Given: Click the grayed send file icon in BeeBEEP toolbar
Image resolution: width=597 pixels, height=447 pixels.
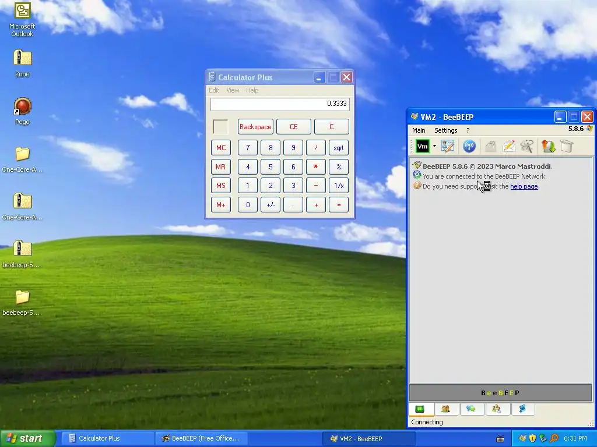Looking at the screenshot, I should pos(491,146).
